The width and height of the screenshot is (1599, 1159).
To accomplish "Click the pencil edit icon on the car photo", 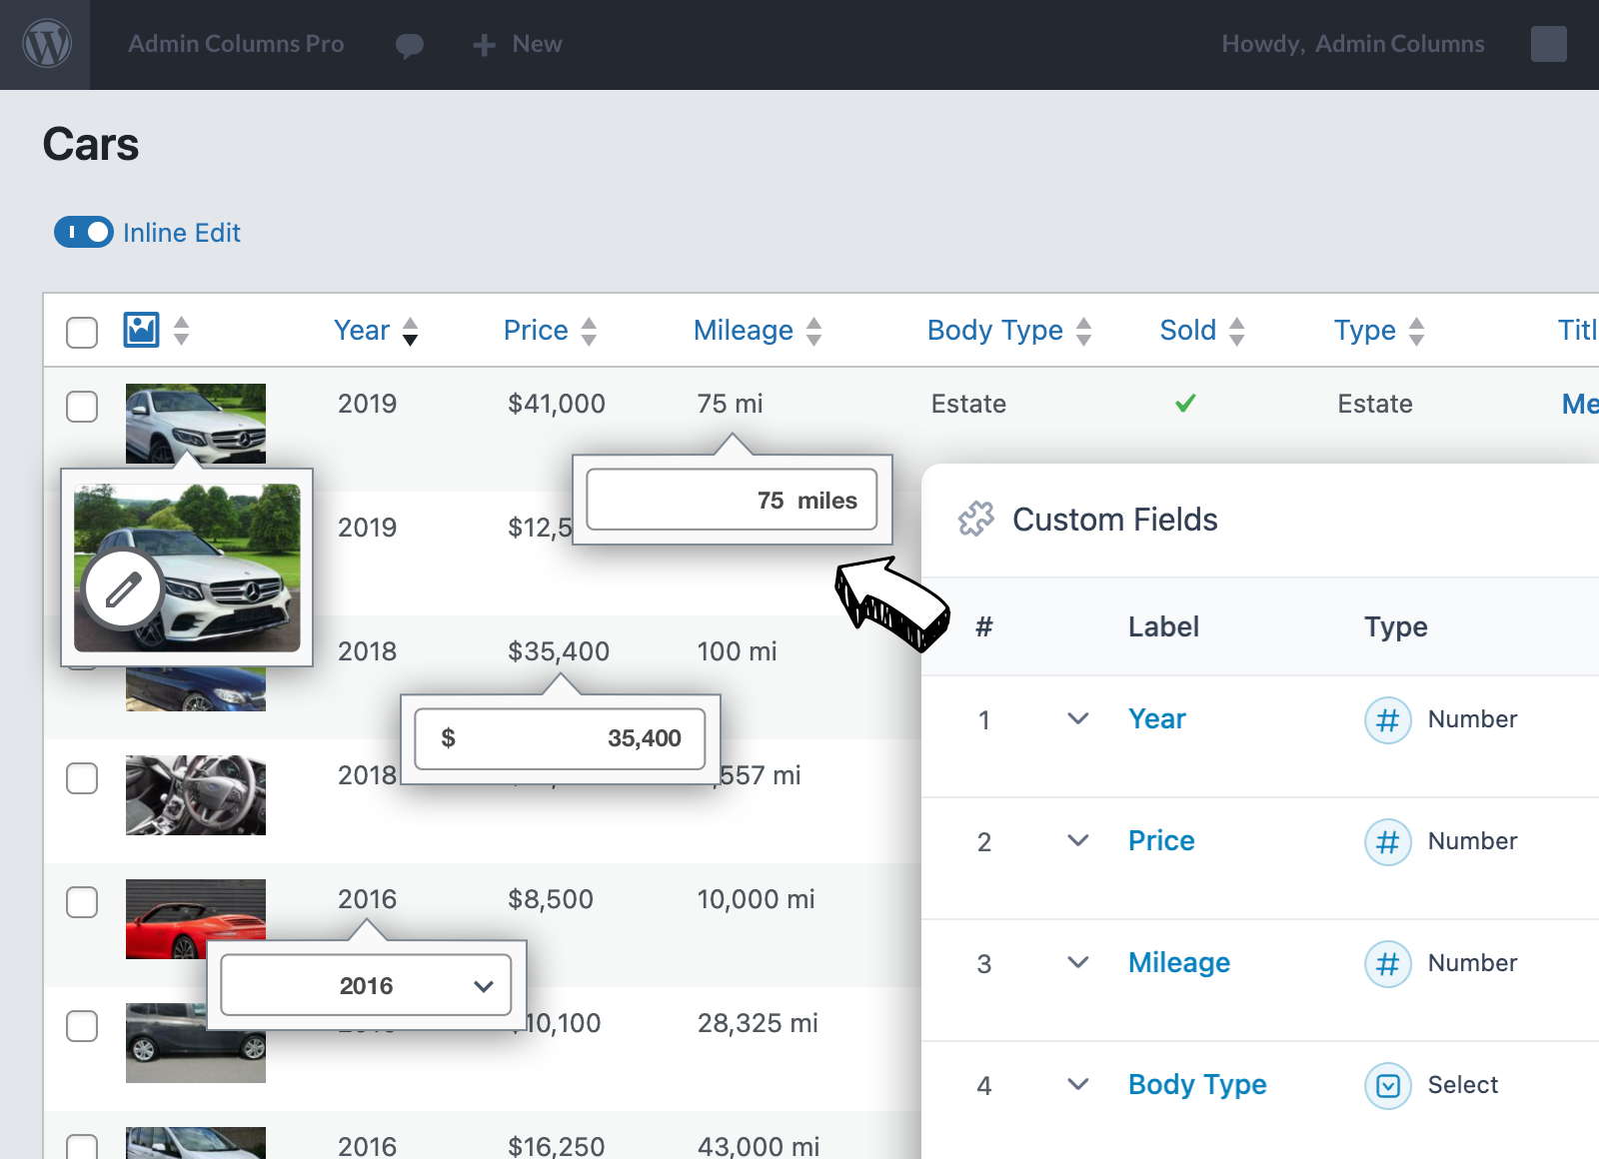I will click(121, 589).
